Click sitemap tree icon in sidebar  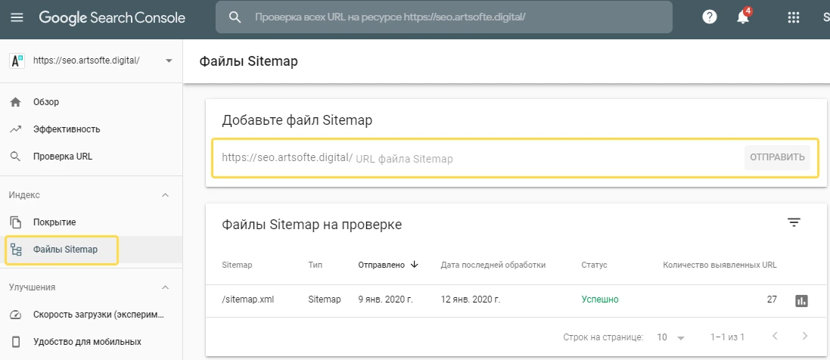point(16,250)
